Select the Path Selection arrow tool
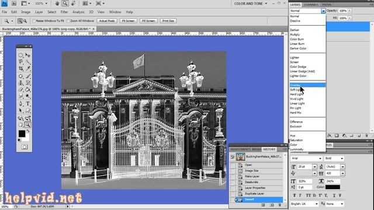Viewport: 374px width, 210px height. [x=21, y=110]
